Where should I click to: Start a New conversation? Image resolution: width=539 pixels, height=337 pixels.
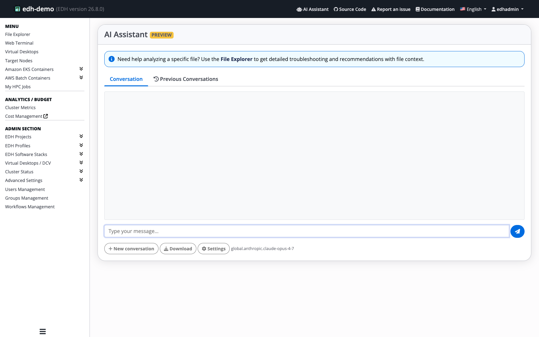click(x=131, y=249)
